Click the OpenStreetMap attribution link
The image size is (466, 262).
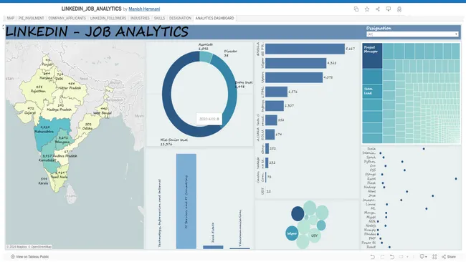pos(40,246)
